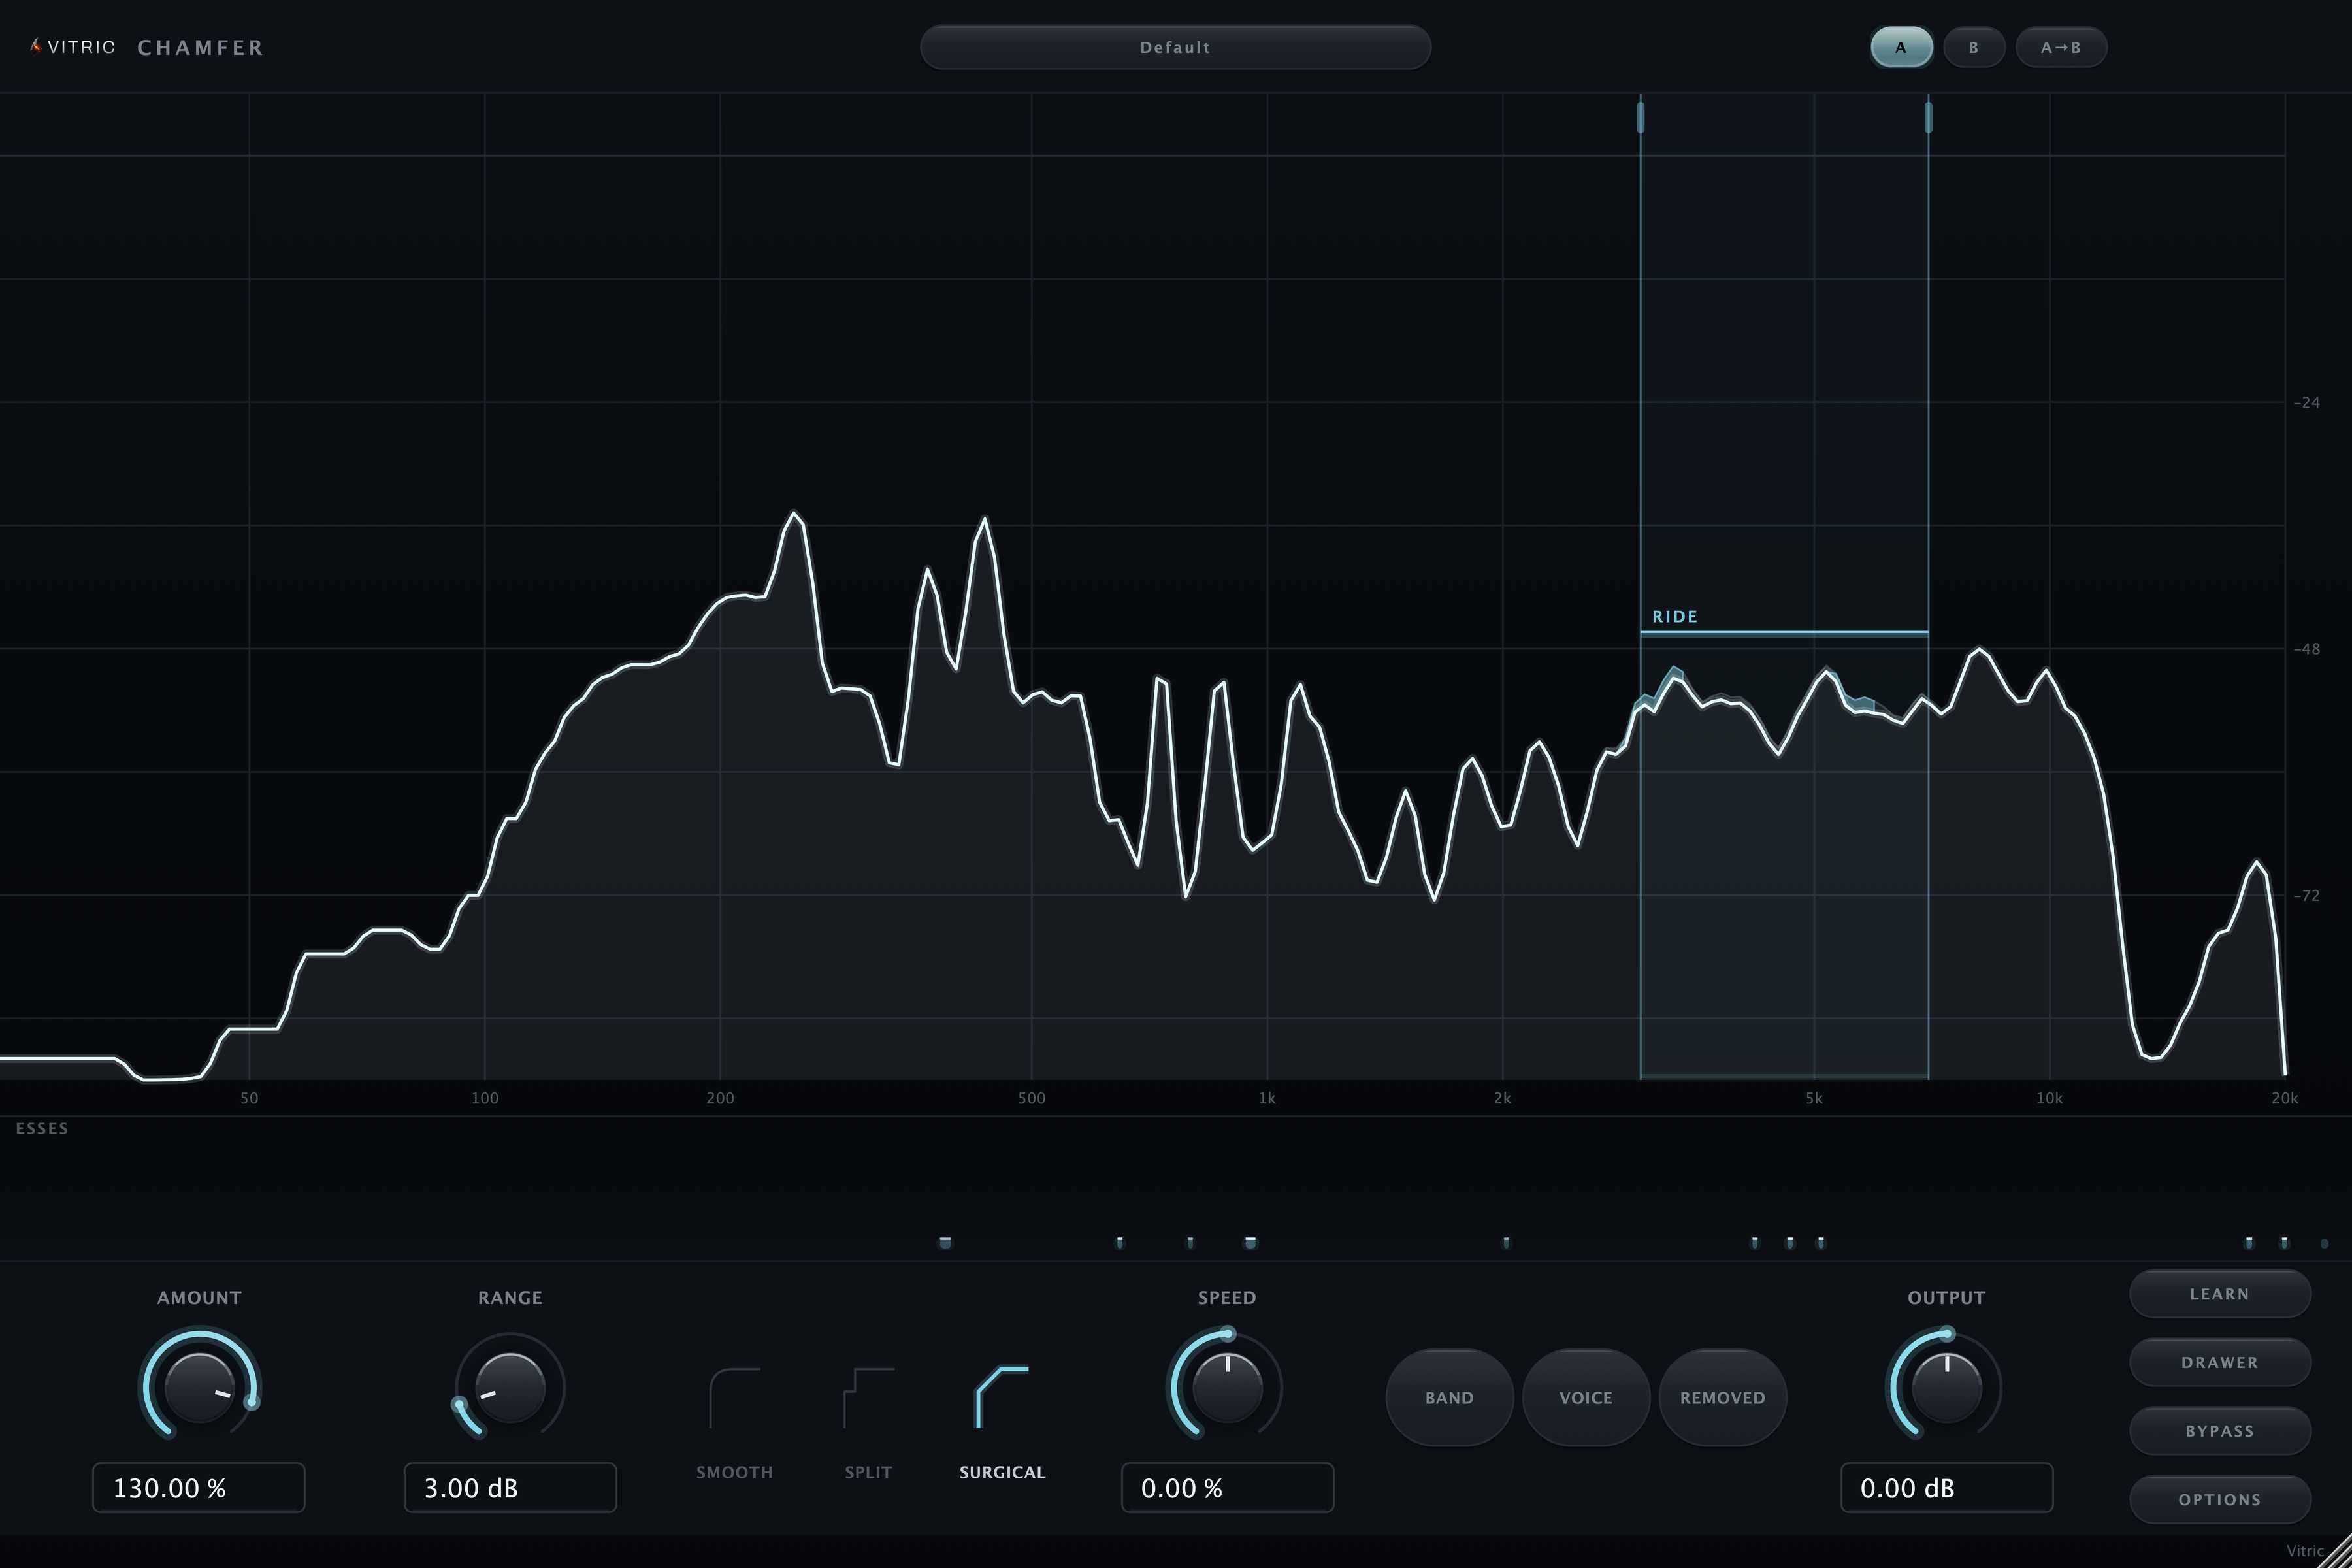
Task: Click the ESSES lane label
Action: tap(42, 1128)
